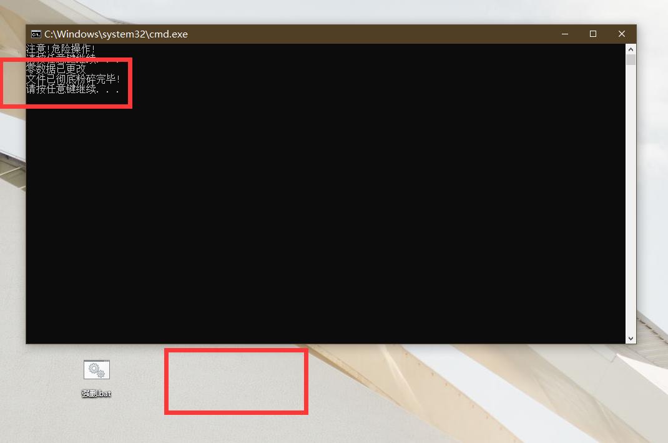Click the empty console scrollbar track
Screen dimensions: 668x443
pyautogui.click(x=631, y=199)
